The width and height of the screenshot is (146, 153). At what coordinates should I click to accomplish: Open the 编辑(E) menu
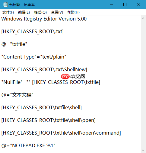[x=24, y=12]
